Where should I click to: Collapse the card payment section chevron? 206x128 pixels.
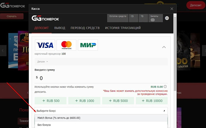pyautogui.click(x=164, y=47)
